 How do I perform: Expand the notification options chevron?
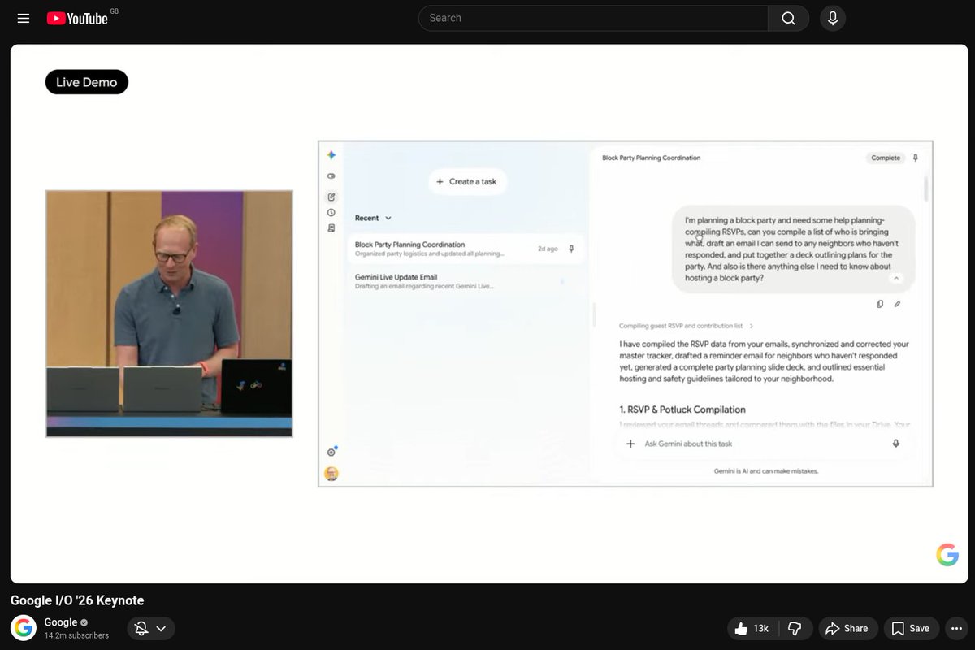(x=161, y=628)
